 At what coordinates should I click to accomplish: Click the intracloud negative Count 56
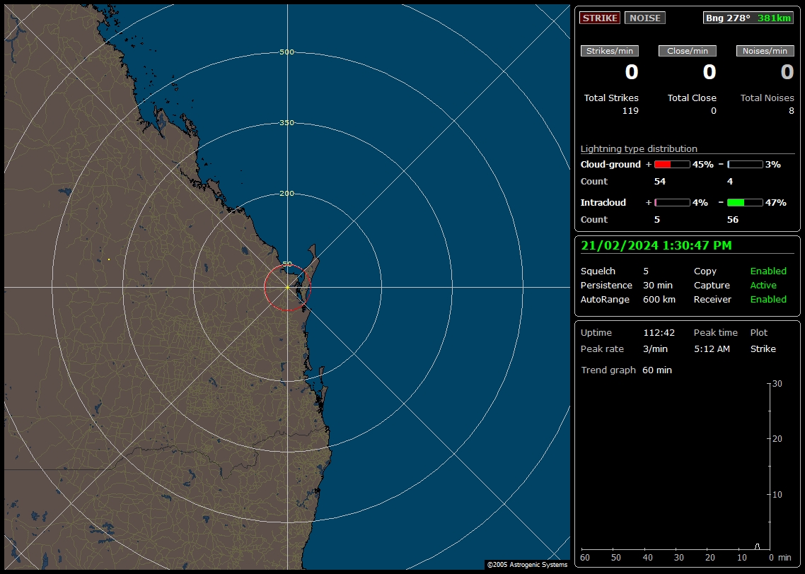click(733, 220)
